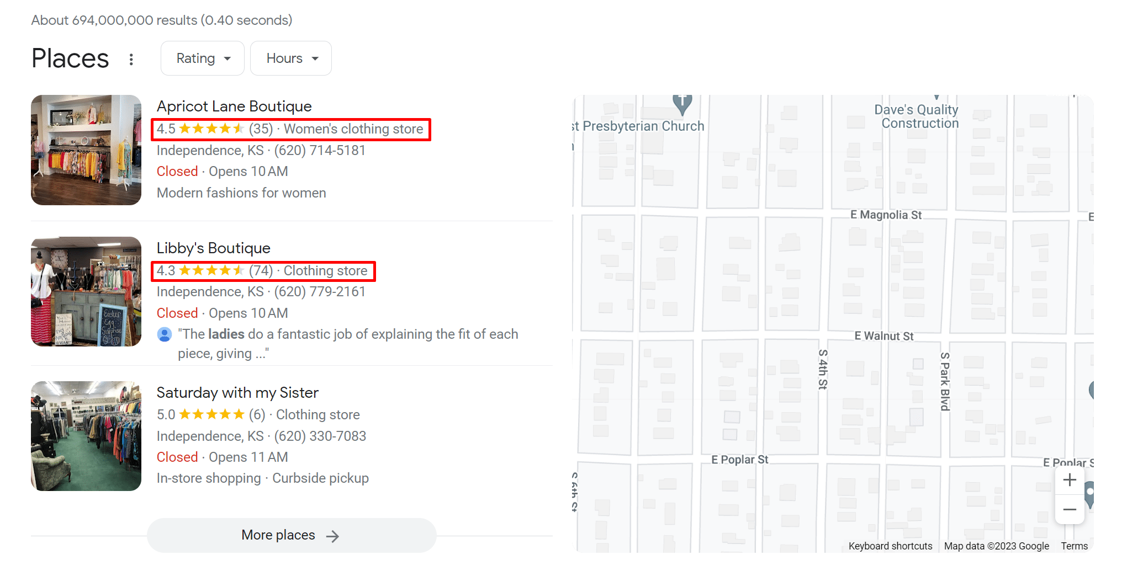Open Keyboard shortcuts on the map

(890, 546)
